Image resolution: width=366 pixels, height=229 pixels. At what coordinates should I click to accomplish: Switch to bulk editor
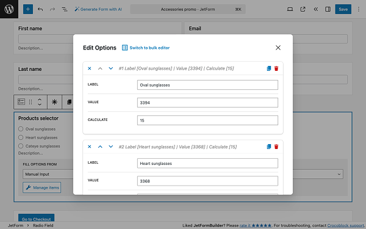pyautogui.click(x=146, y=48)
